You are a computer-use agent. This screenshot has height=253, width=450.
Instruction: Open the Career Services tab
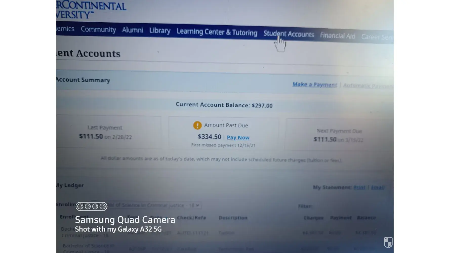377,37
